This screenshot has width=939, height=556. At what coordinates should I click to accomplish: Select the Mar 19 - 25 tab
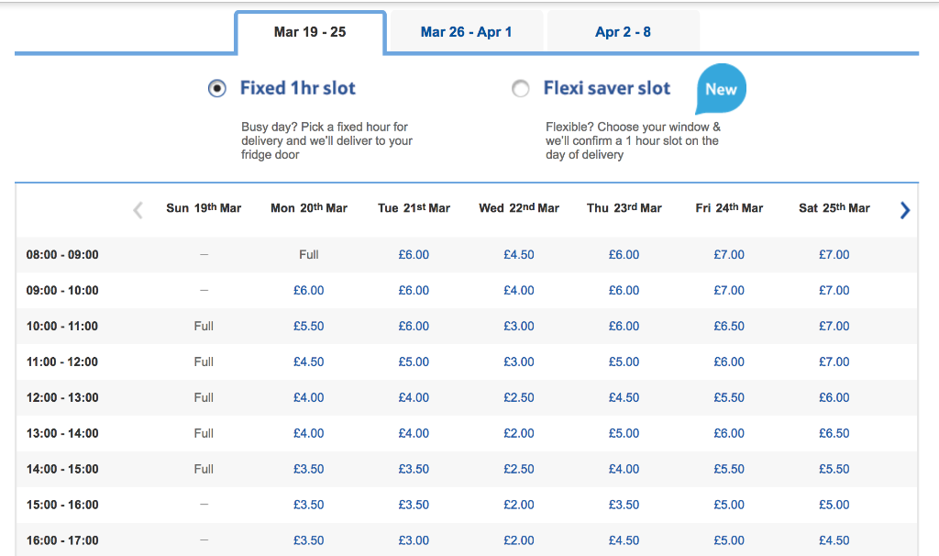[310, 32]
